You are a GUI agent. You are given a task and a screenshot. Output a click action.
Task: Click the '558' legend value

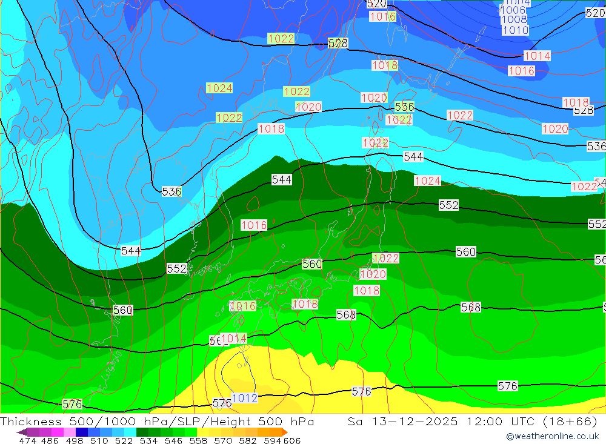[198, 440]
